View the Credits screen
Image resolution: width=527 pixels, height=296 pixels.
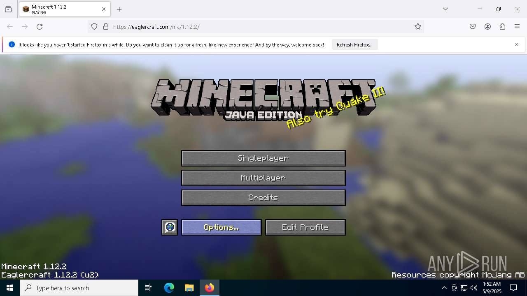[263, 198]
